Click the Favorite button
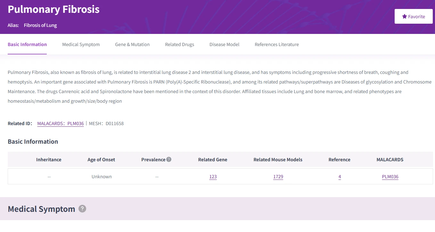435x232 pixels. click(x=414, y=16)
